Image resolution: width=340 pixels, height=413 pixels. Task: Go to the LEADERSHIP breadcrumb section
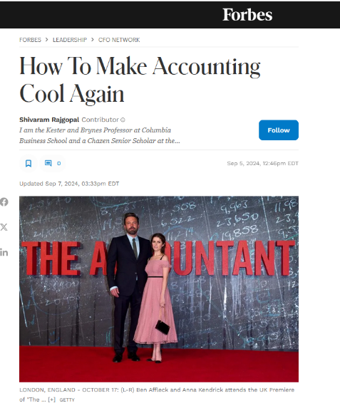tap(70, 40)
